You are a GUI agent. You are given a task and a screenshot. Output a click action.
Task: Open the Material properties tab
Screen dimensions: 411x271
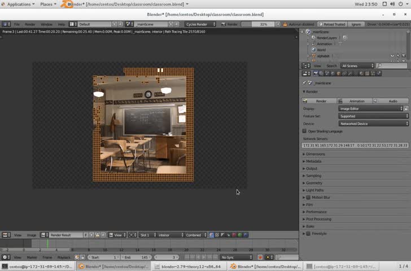pyautogui.click(x=361, y=73)
